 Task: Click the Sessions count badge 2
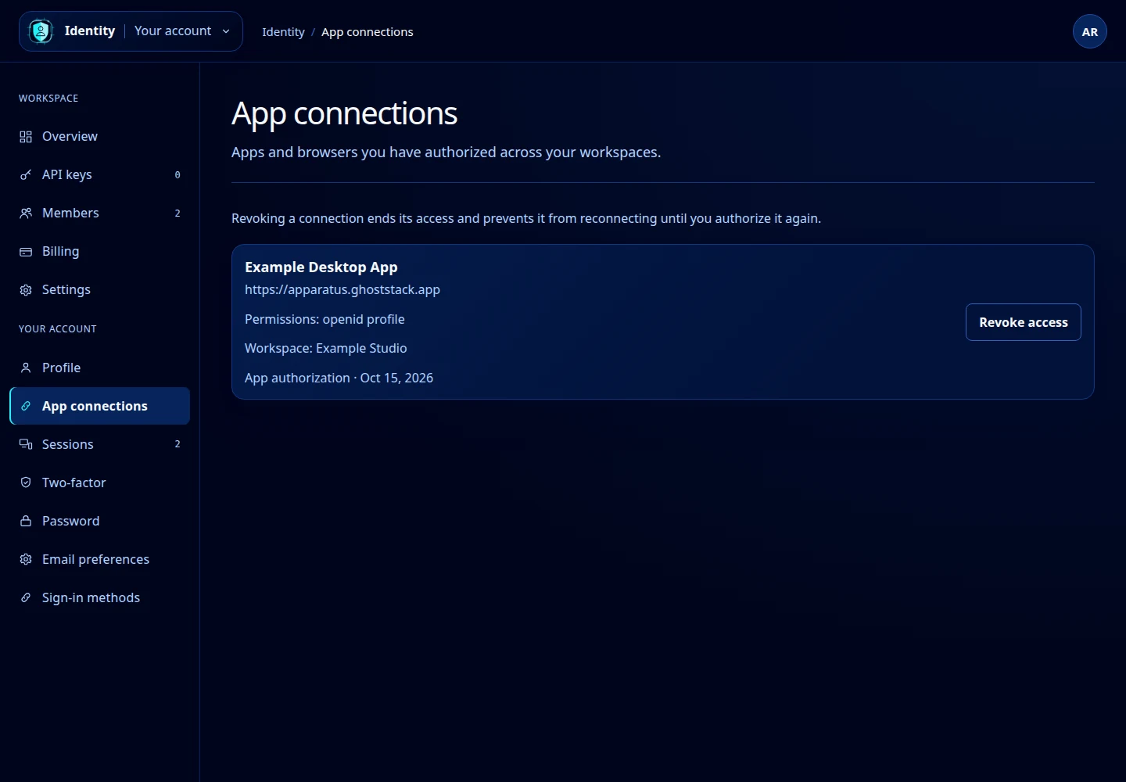[x=178, y=444]
